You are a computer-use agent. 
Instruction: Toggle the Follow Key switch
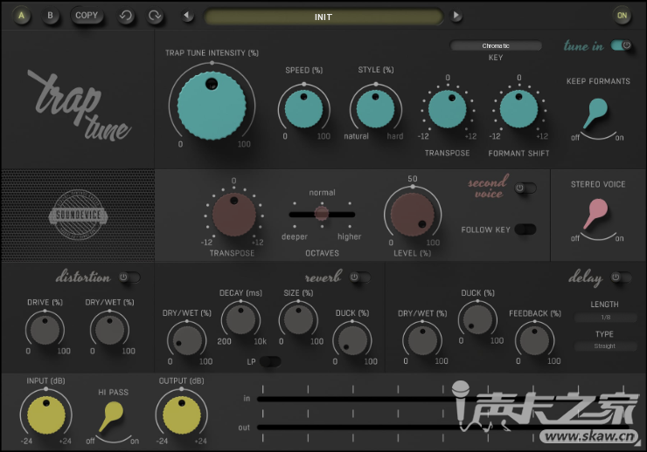click(525, 229)
